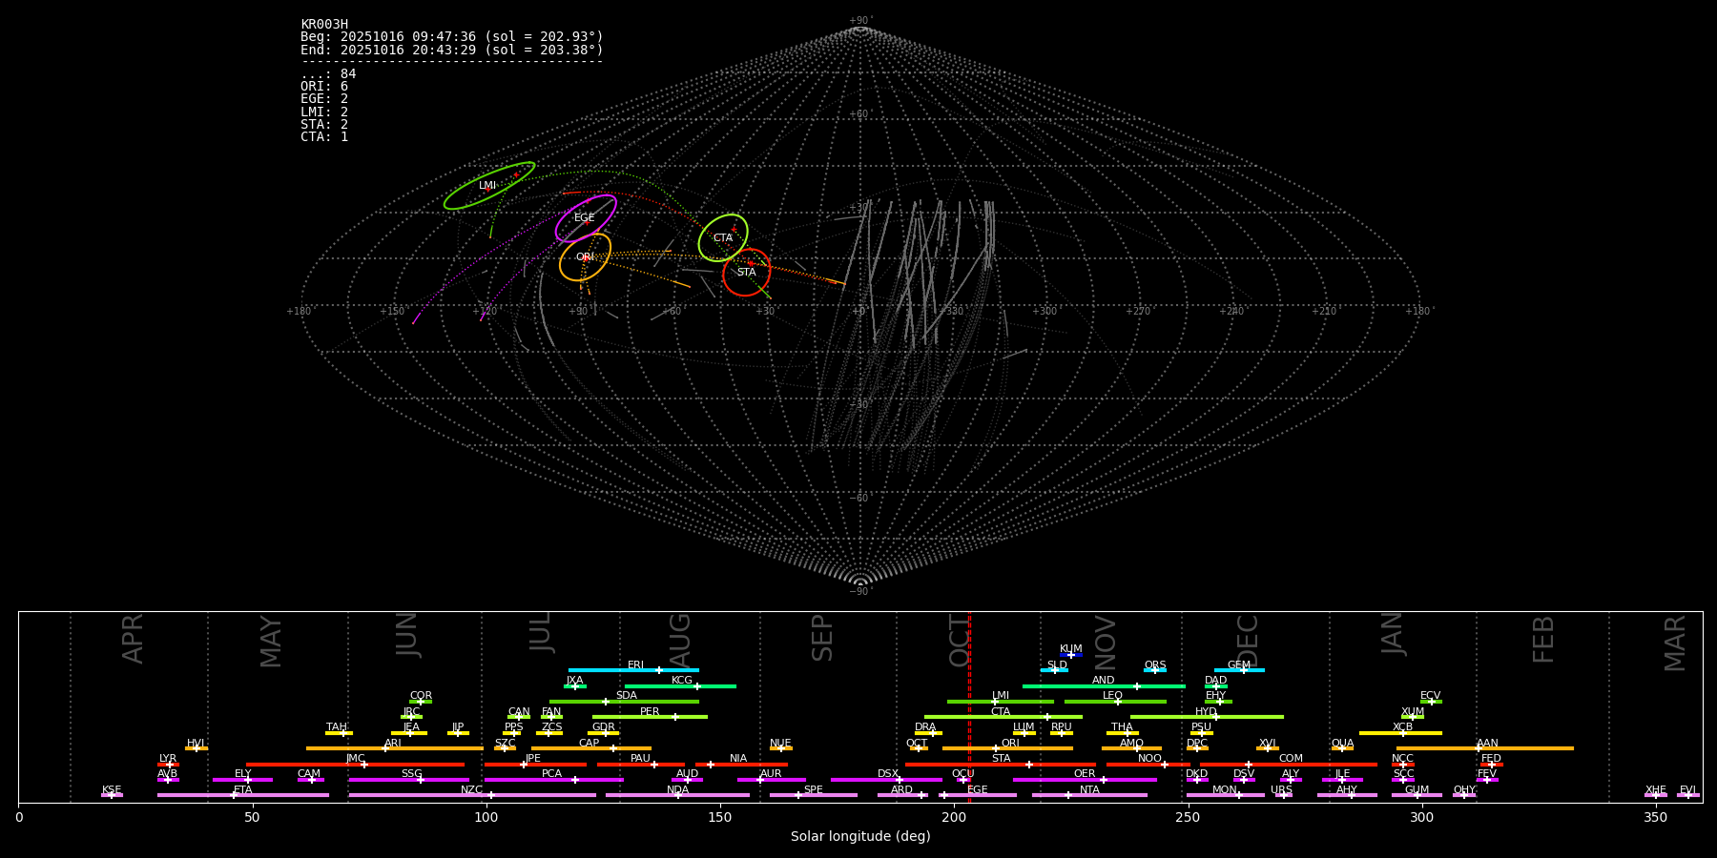Click the NZC shower label in timeline

tap(472, 790)
